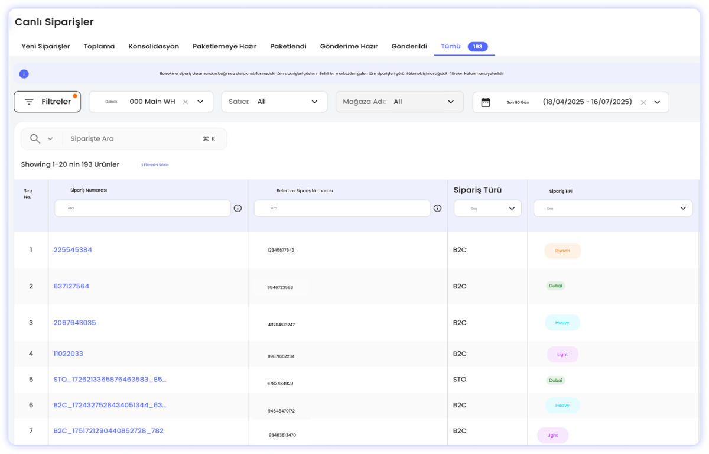Click the info icon beside Sipariş Numarası search box
This screenshot has height=454, width=709.
click(238, 208)
